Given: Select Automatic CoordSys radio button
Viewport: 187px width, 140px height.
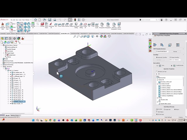Looking at the screenshot, I should pos(157,57).
